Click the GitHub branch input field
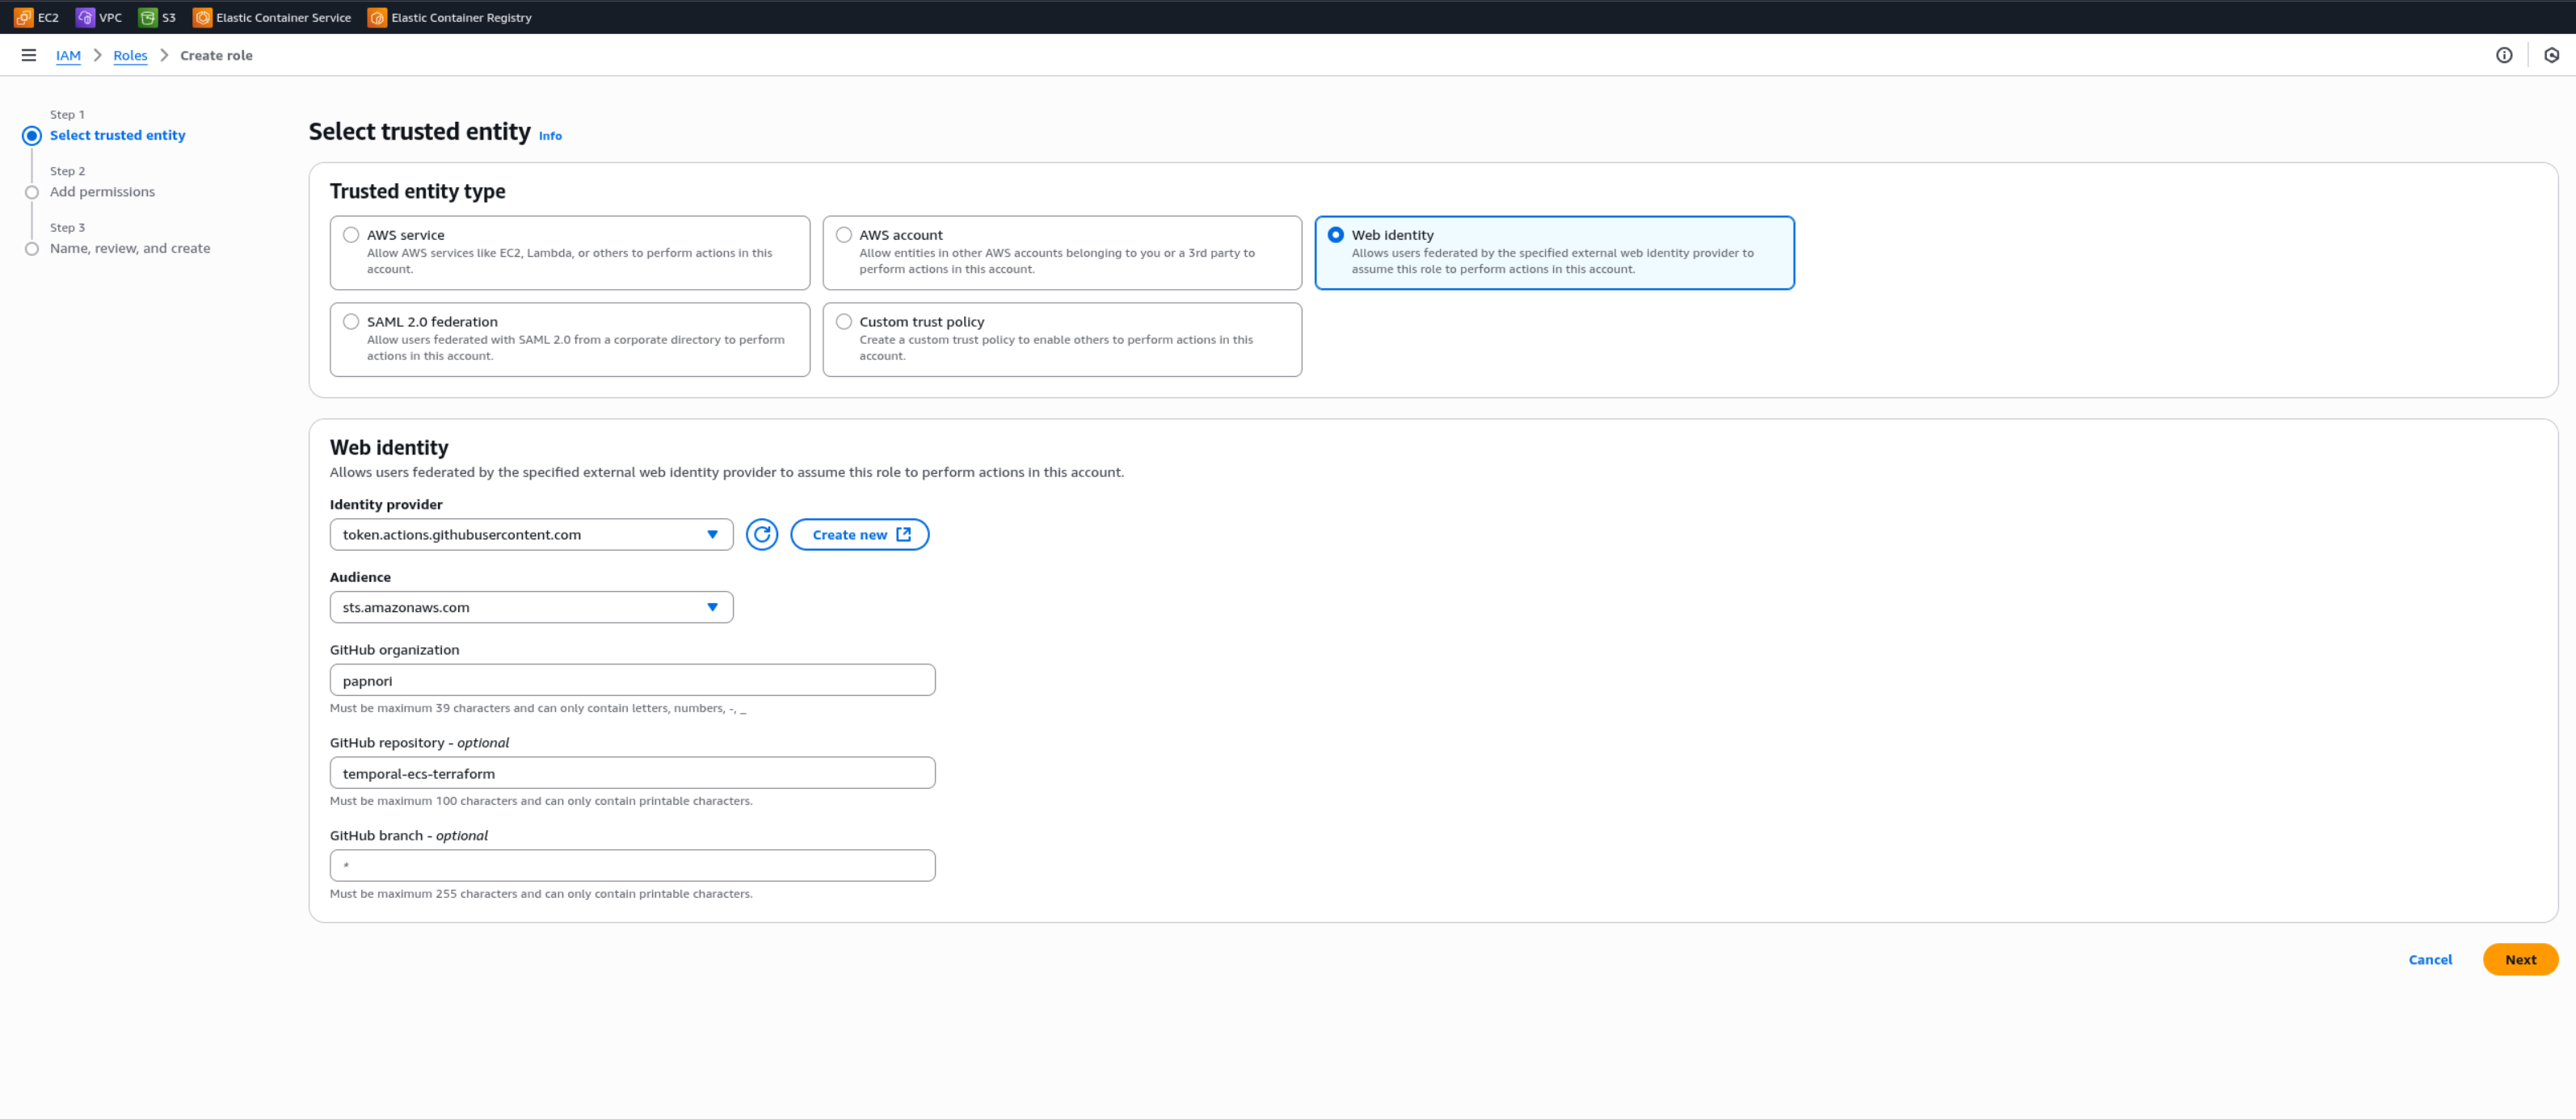 (632, 865)
